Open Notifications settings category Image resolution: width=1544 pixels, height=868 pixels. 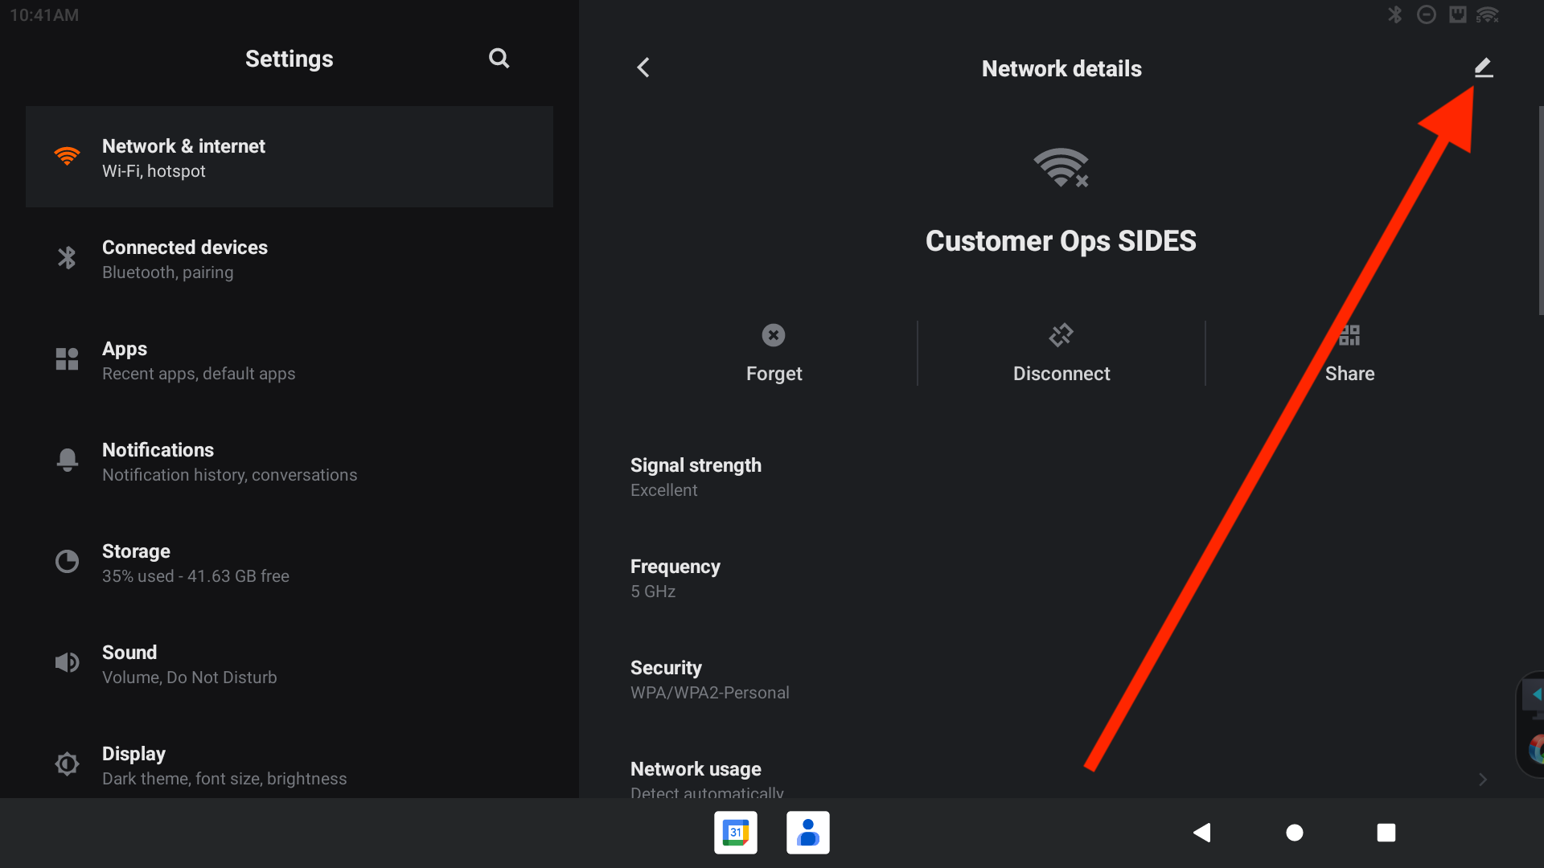(x=289, y=461)
